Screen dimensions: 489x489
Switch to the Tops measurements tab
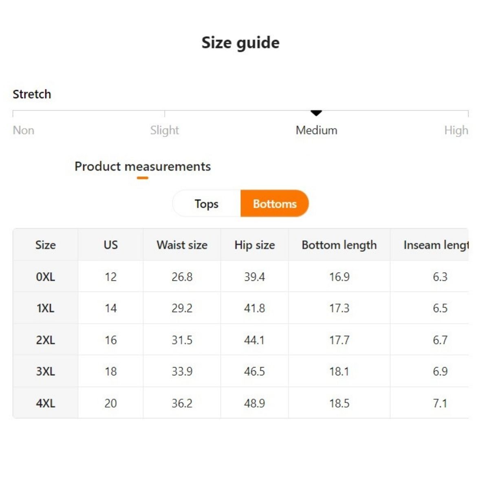point(207,204)
